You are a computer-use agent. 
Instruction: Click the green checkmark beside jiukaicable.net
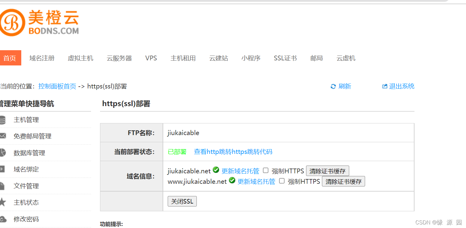pos(216,170)
